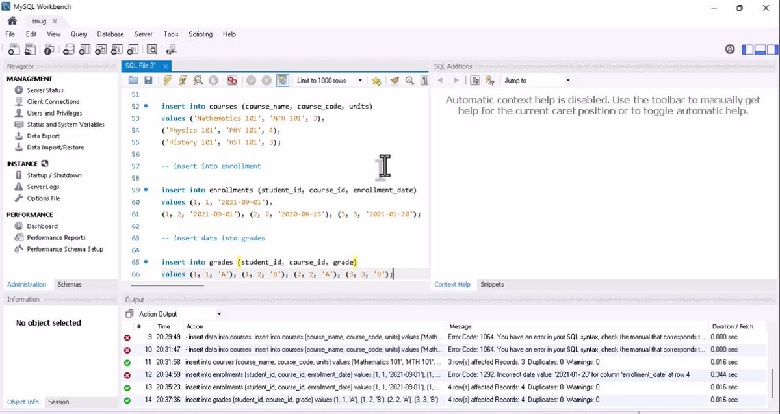Close the smug connection tab
Viewport: 780px width, 414px height.
[55, 21]
